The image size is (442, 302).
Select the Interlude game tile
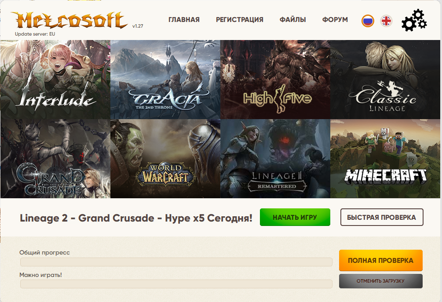(x=55, y=80)
